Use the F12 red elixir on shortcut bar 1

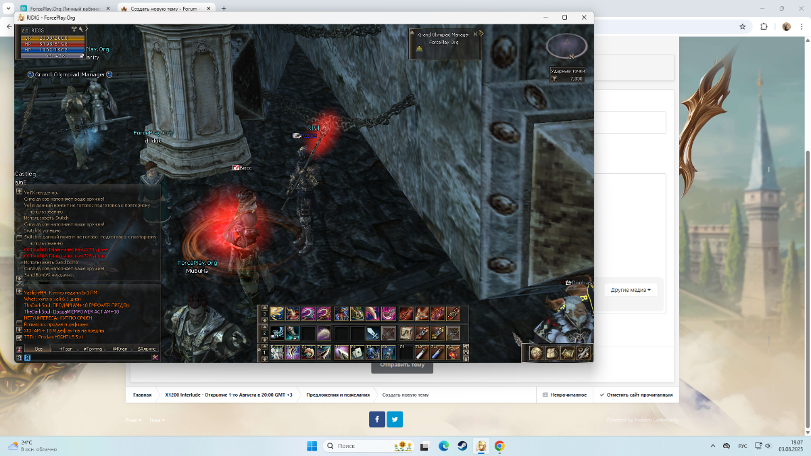pos(453,352)
